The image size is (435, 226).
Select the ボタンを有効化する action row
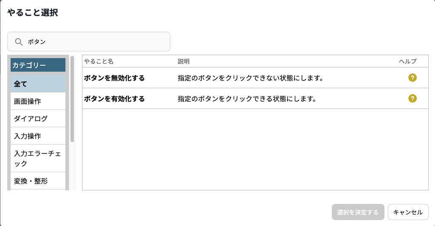coord(255,99)
